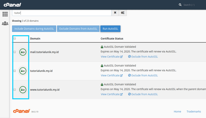Image resolution: width=206 pixels, height=118 pixels.
Task: Exclude www.tutorialunik.my.id from AutoSSL
Action: [143, 94]
